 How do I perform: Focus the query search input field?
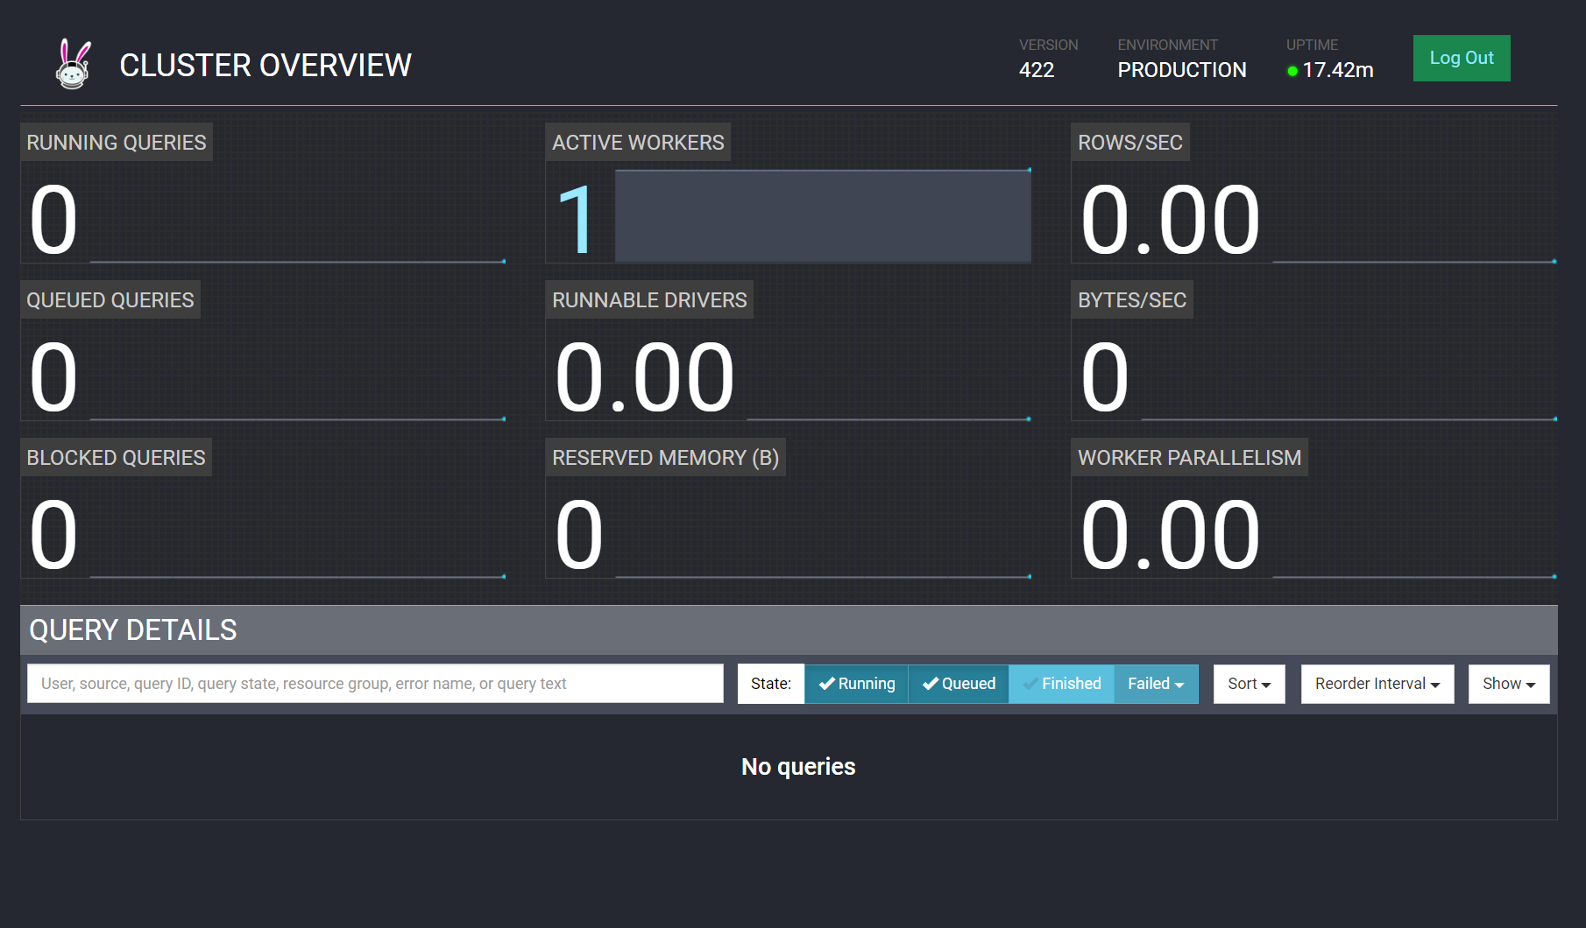tap(376, 684)
